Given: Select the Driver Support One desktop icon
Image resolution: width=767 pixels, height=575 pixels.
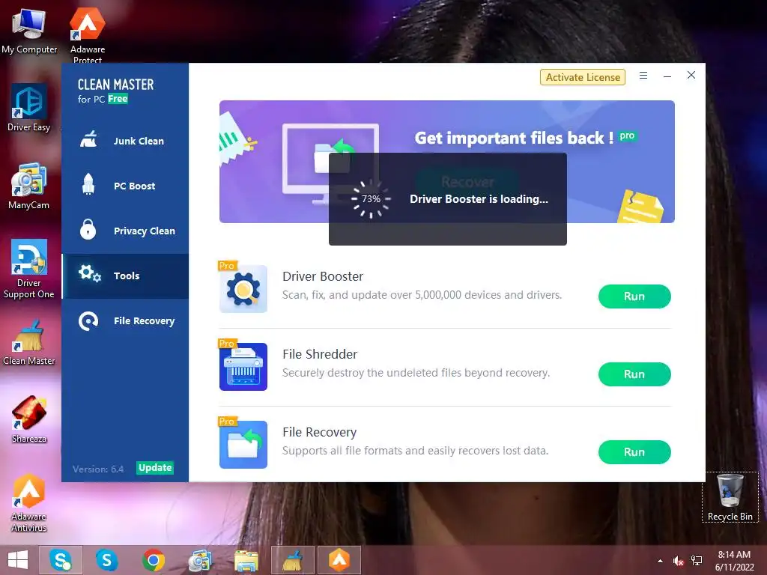Looking at the screenshot, I should click(29, 269).
